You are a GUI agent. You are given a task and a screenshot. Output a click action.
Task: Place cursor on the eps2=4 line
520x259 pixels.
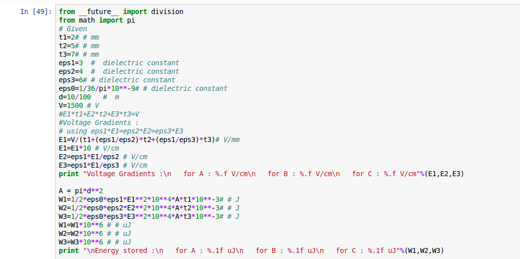click(x=118, y=71)
